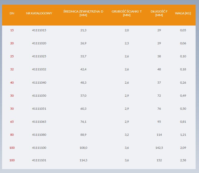Open the DN 32 row link

(x=12, y=69)
